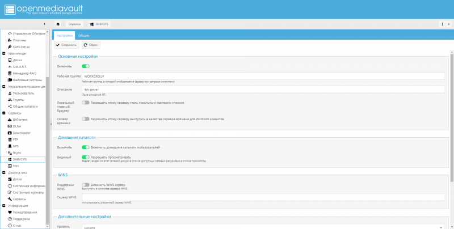Toggle Локальный главный браузер switch

[x=86, y=103]
